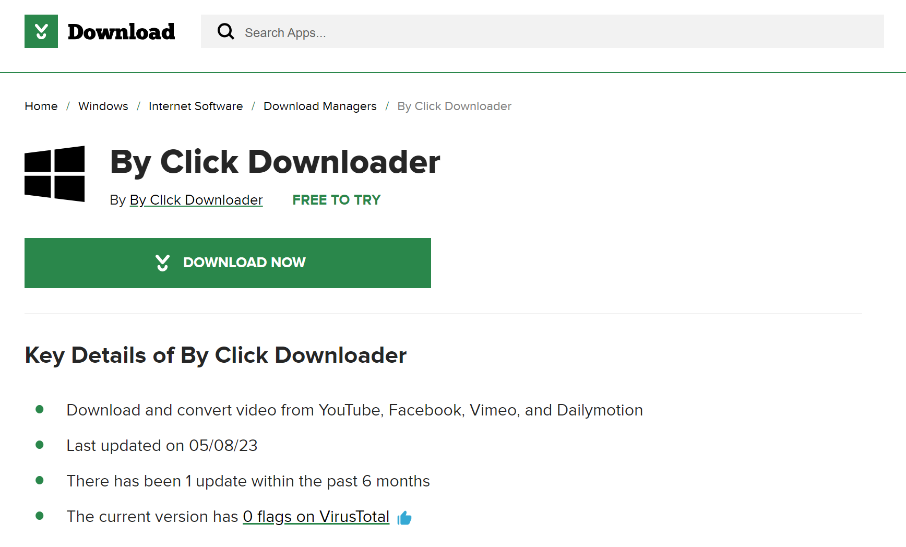Viewport: 906px width, 547px height.
Task: View 0 flags on VirusTotal report
Action: [316, 517]
